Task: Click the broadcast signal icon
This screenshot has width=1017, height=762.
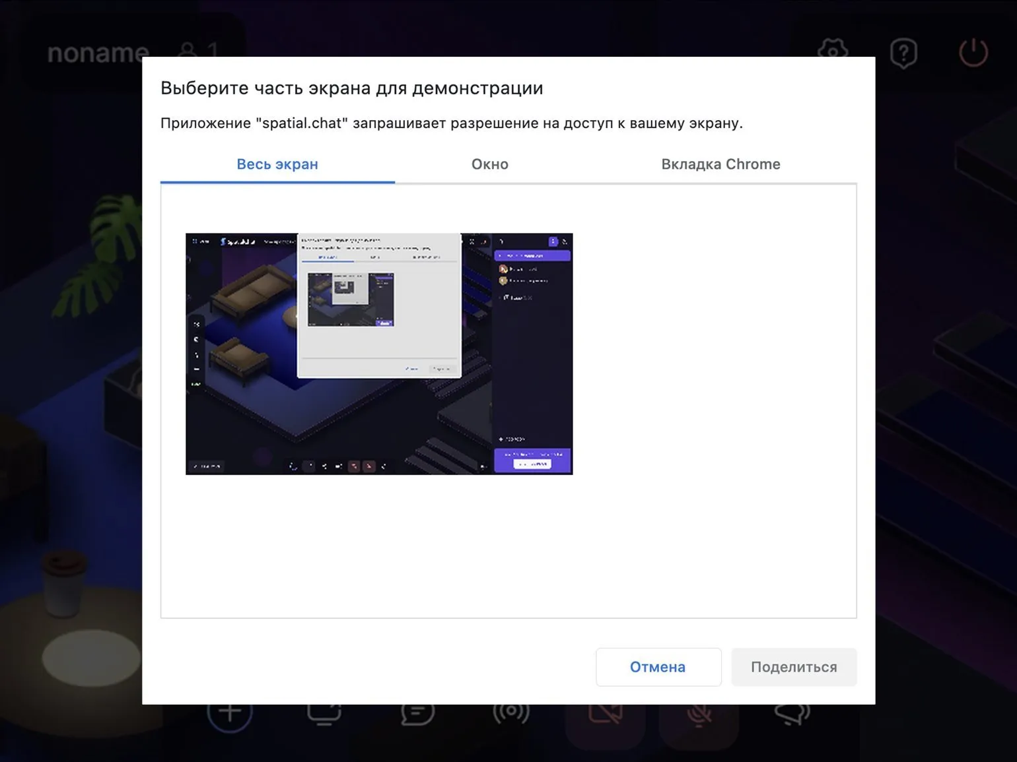Action: point(510,713)
